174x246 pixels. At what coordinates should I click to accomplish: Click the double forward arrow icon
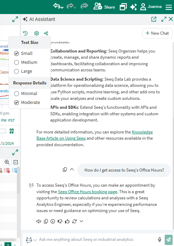tap(84, 6)
